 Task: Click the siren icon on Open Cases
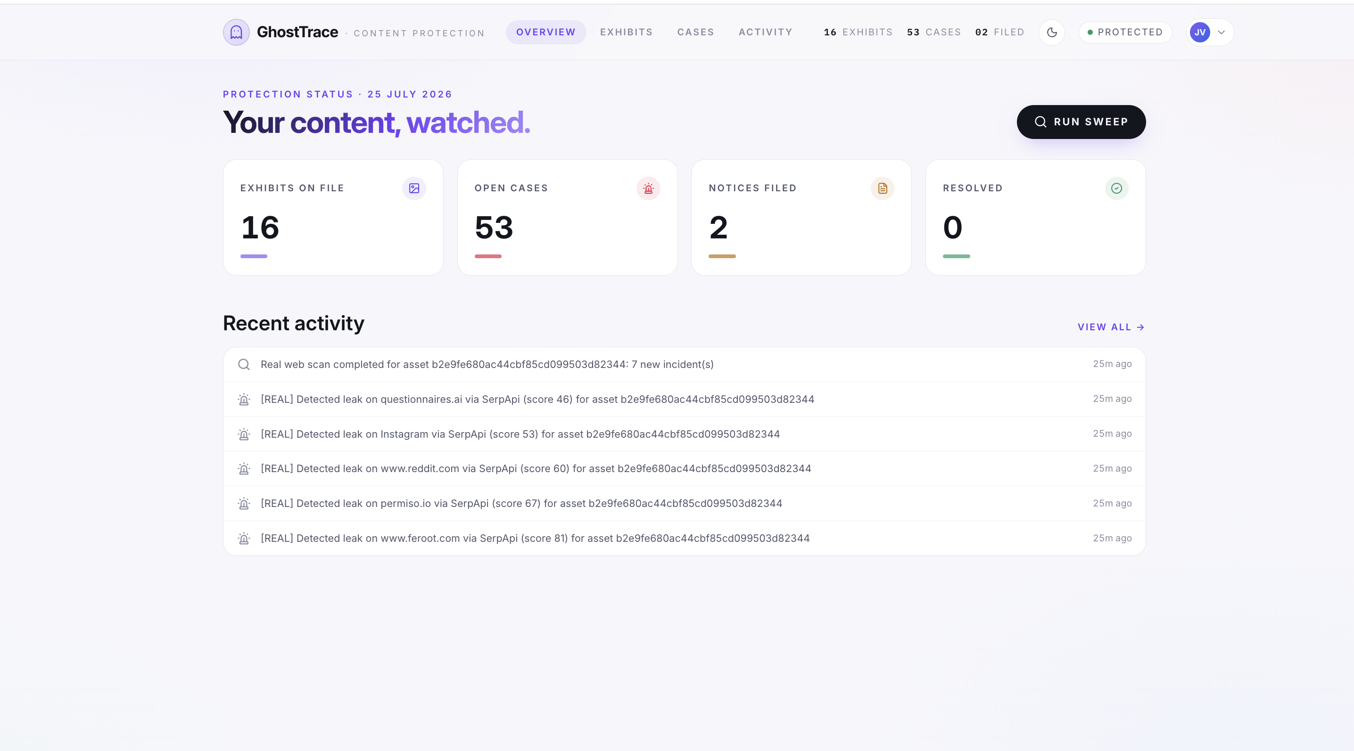tap(648, 188)
